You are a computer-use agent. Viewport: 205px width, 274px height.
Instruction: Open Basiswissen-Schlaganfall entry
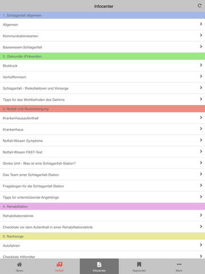[102, 47]
